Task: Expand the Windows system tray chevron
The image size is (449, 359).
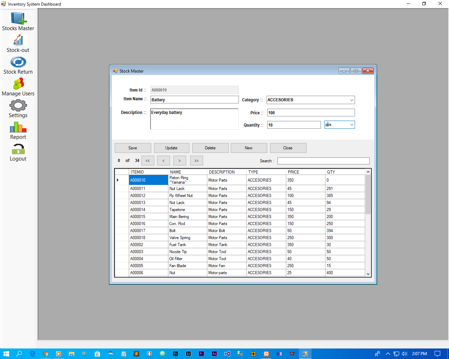Action: tap(388, 353)
